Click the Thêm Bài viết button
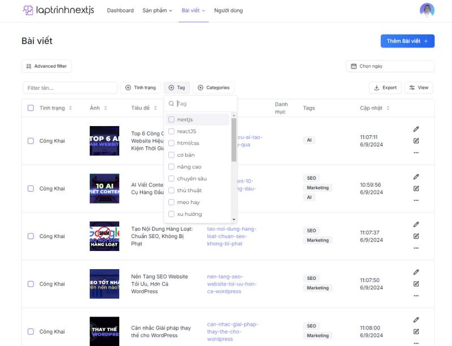The width and height of the screenshot is (452, 346). point(407,41)
